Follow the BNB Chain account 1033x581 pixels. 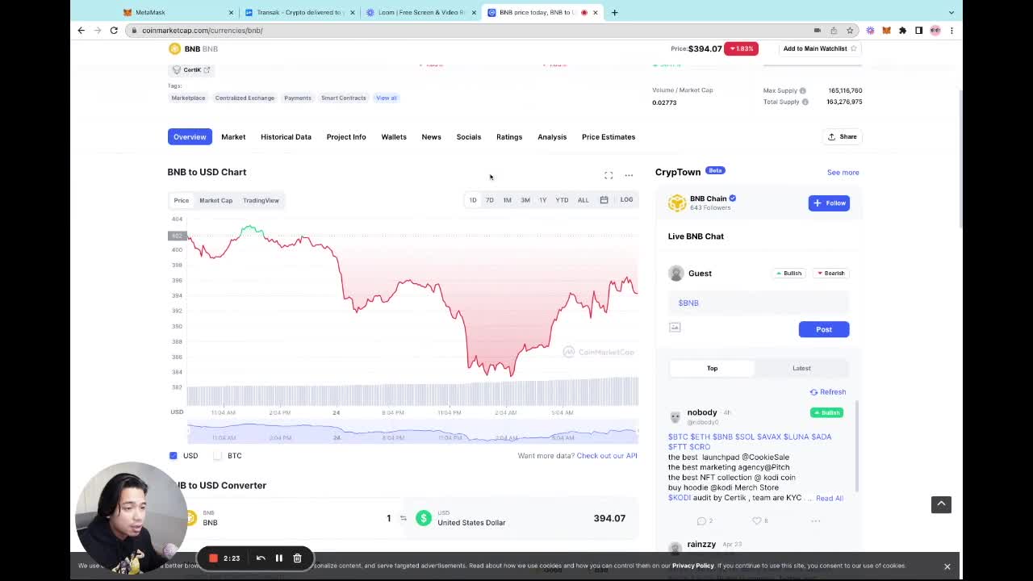(x=829, y=203)
